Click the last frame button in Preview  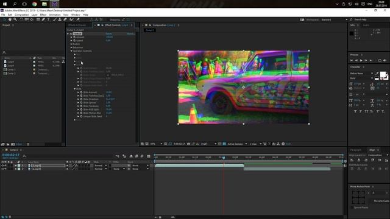pos(371,60)
